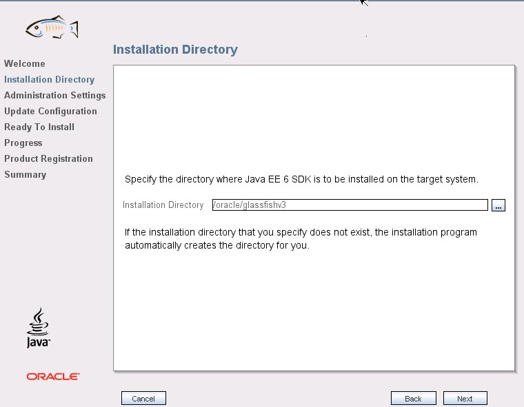Screen dimensions: 524x407
Task: Select Ready To Install step in sidebar
Action: click(39, 127)
